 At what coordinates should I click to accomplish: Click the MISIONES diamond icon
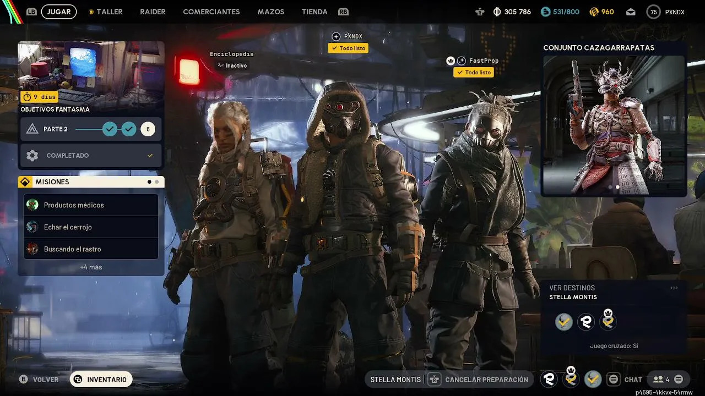tap(25, 182)
